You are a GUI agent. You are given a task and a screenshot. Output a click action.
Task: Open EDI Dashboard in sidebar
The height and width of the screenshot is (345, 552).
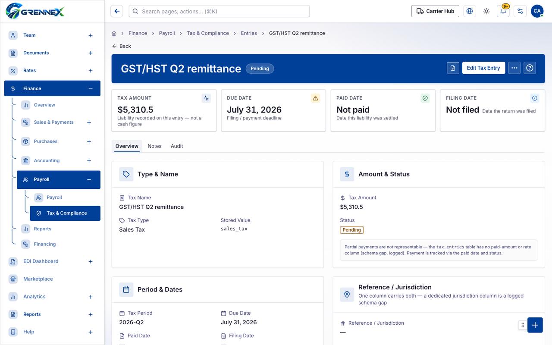(x=41, y=261)
